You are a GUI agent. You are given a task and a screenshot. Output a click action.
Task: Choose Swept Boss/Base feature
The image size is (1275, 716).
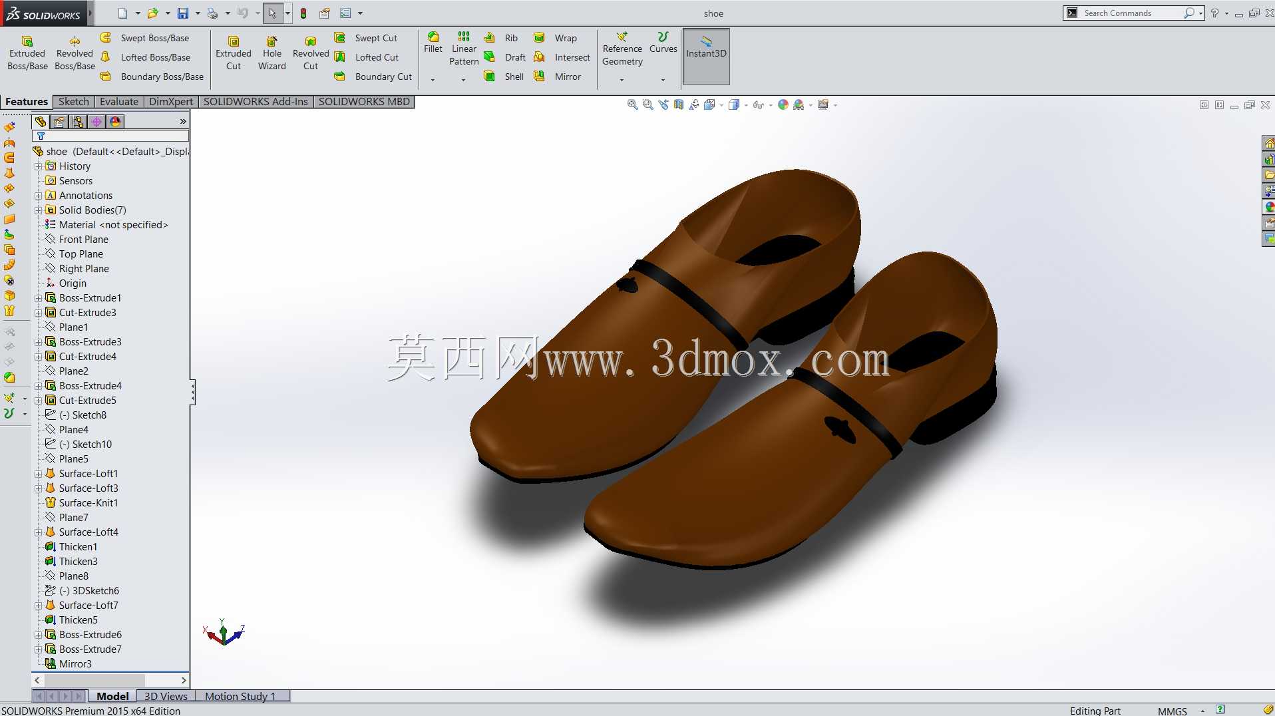[146, 38]
